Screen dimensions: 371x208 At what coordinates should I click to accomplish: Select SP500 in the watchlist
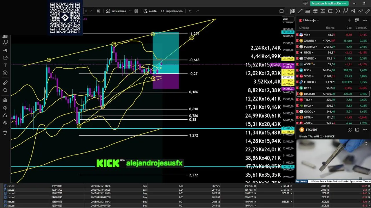[x=333, y=76]
